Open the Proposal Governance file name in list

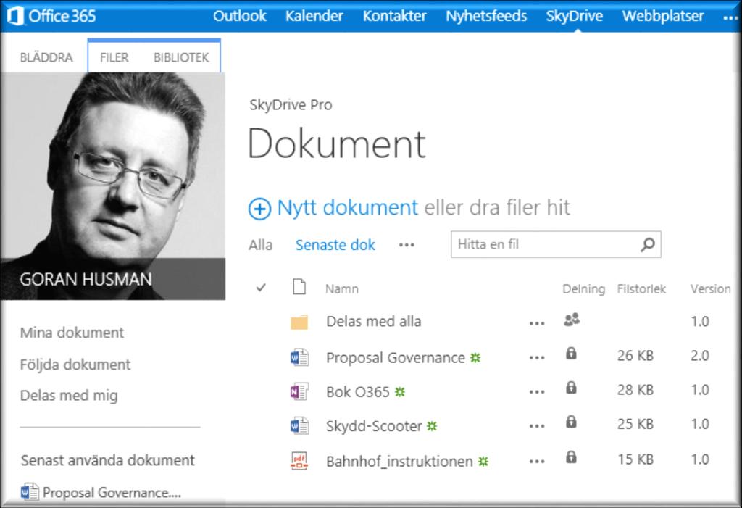click(x=396, y=357)
